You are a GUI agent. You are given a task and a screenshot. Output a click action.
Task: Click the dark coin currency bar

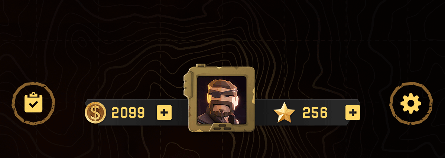pyautogui.click(x=136, y=112)
